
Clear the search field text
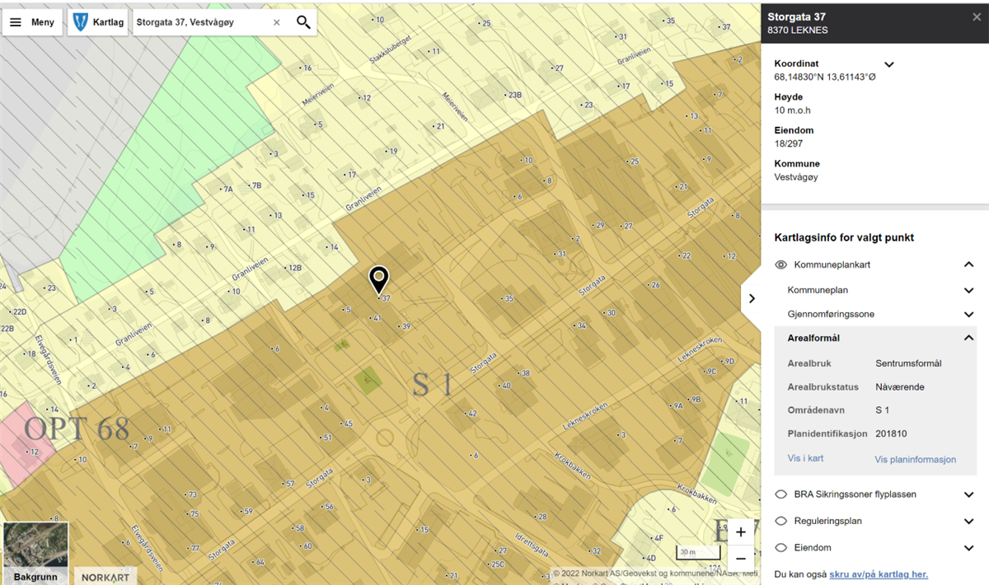coord(277,22)
